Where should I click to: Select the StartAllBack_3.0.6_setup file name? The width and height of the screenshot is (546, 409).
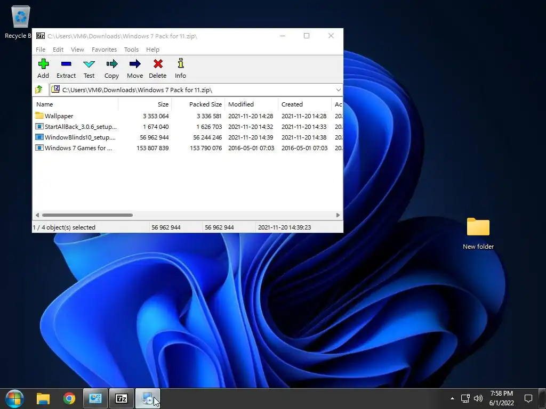point(81,127)
